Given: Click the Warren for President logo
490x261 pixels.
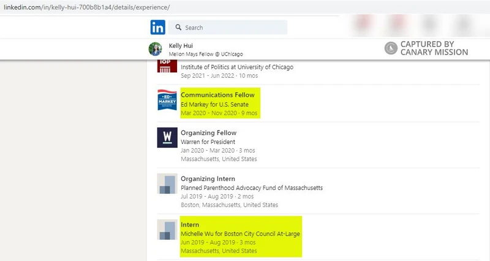Looking at the screenshot, I should [167, 137].
